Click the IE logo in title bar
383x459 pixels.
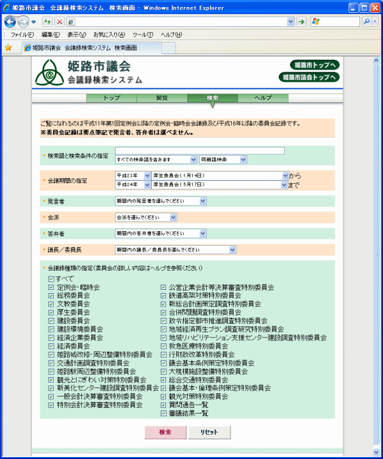pos(7,8)
